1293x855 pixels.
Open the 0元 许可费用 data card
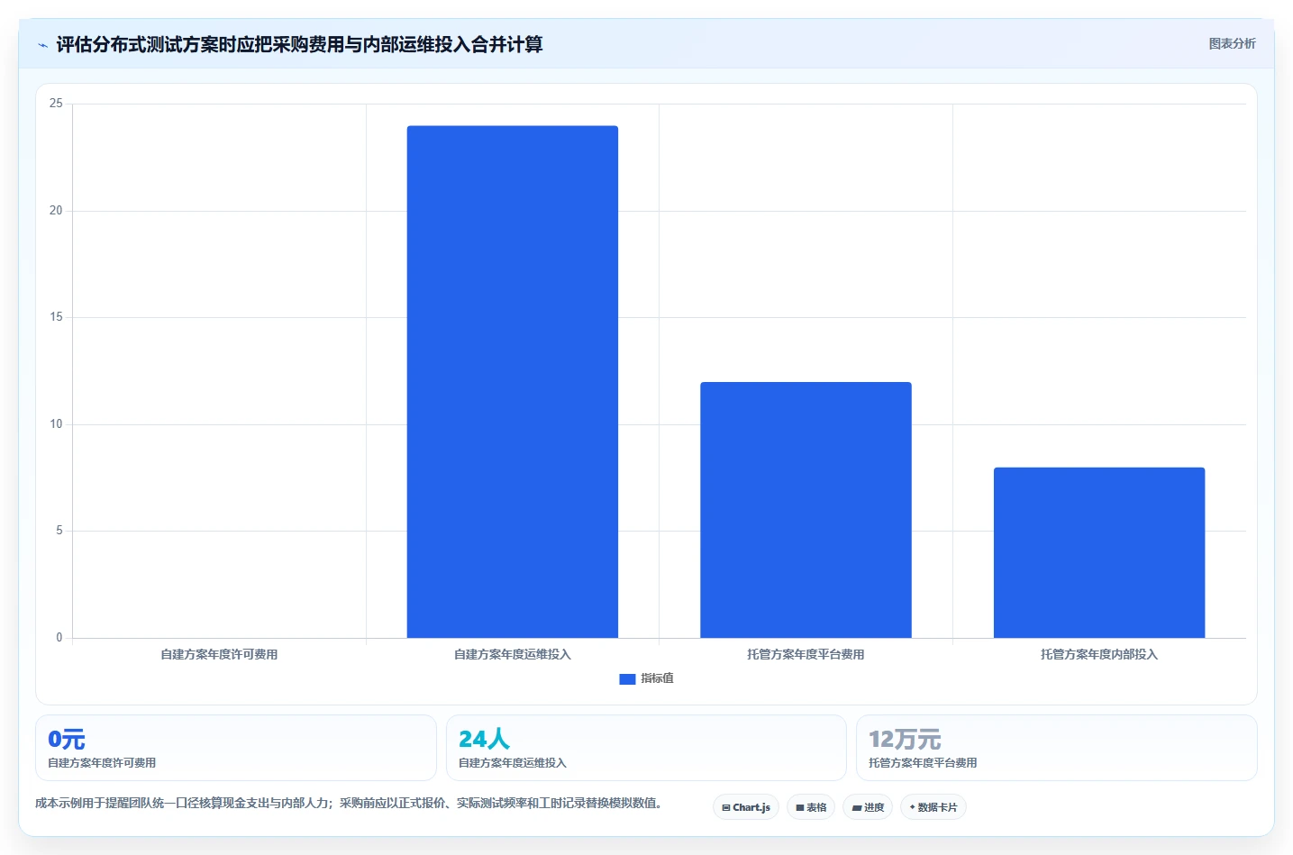(x=236, y=748)
